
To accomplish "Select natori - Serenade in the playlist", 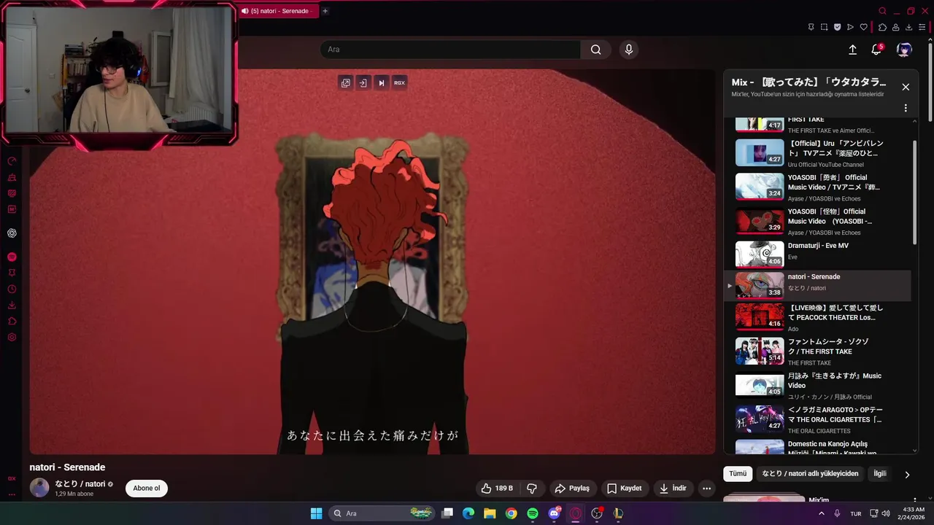I will (817, 285).
